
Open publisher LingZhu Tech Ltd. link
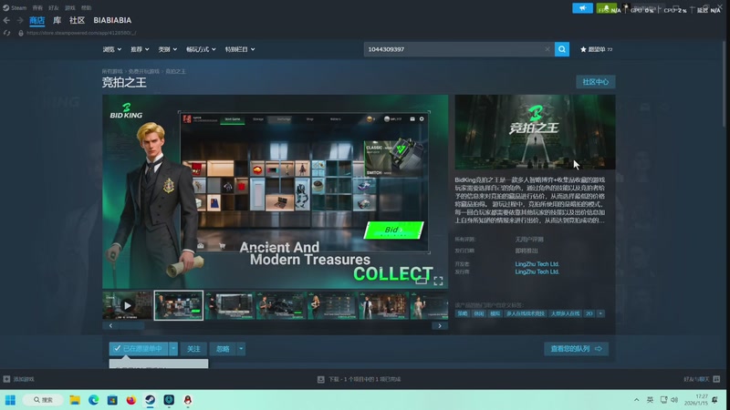(x=537, y=272)
